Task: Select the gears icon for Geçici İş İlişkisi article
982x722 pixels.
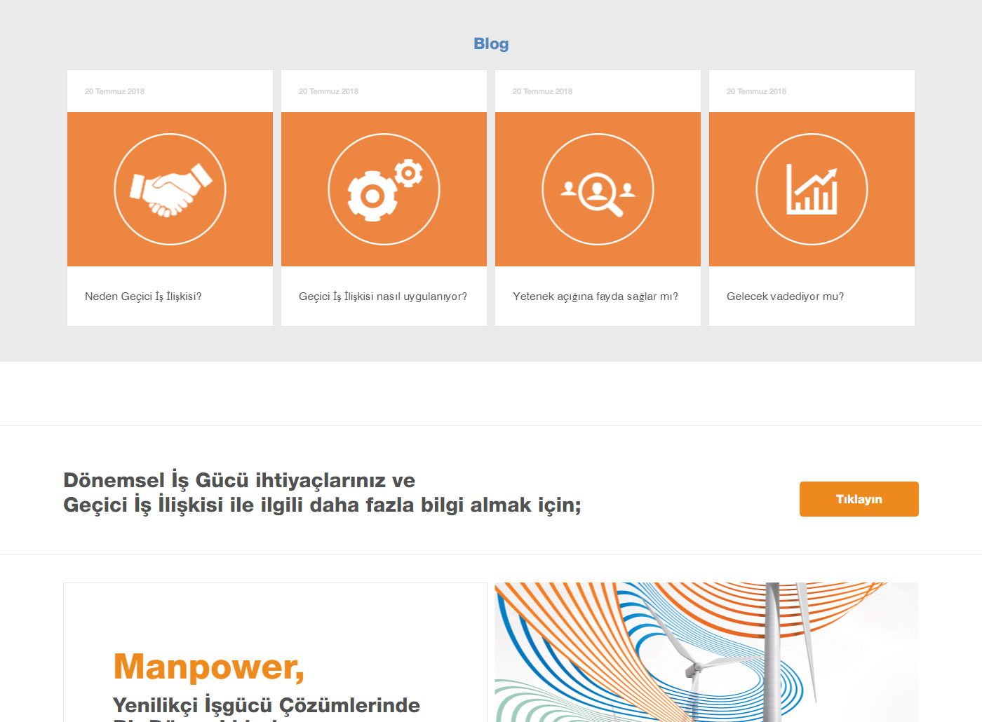Action: pyautogui.click(x=383, y=189)
